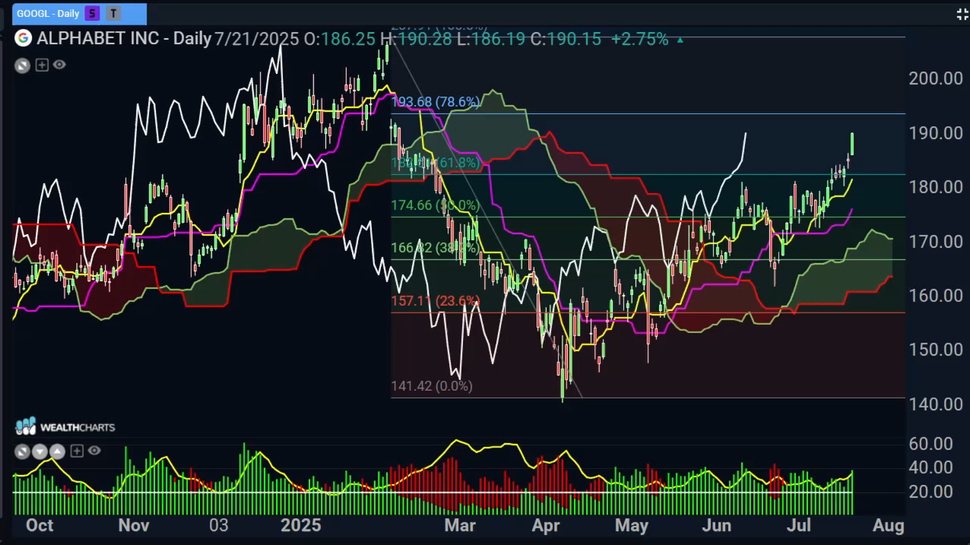Click the WealthCharts logo
This screenshot has width=970, height=545.
(65, 427)
